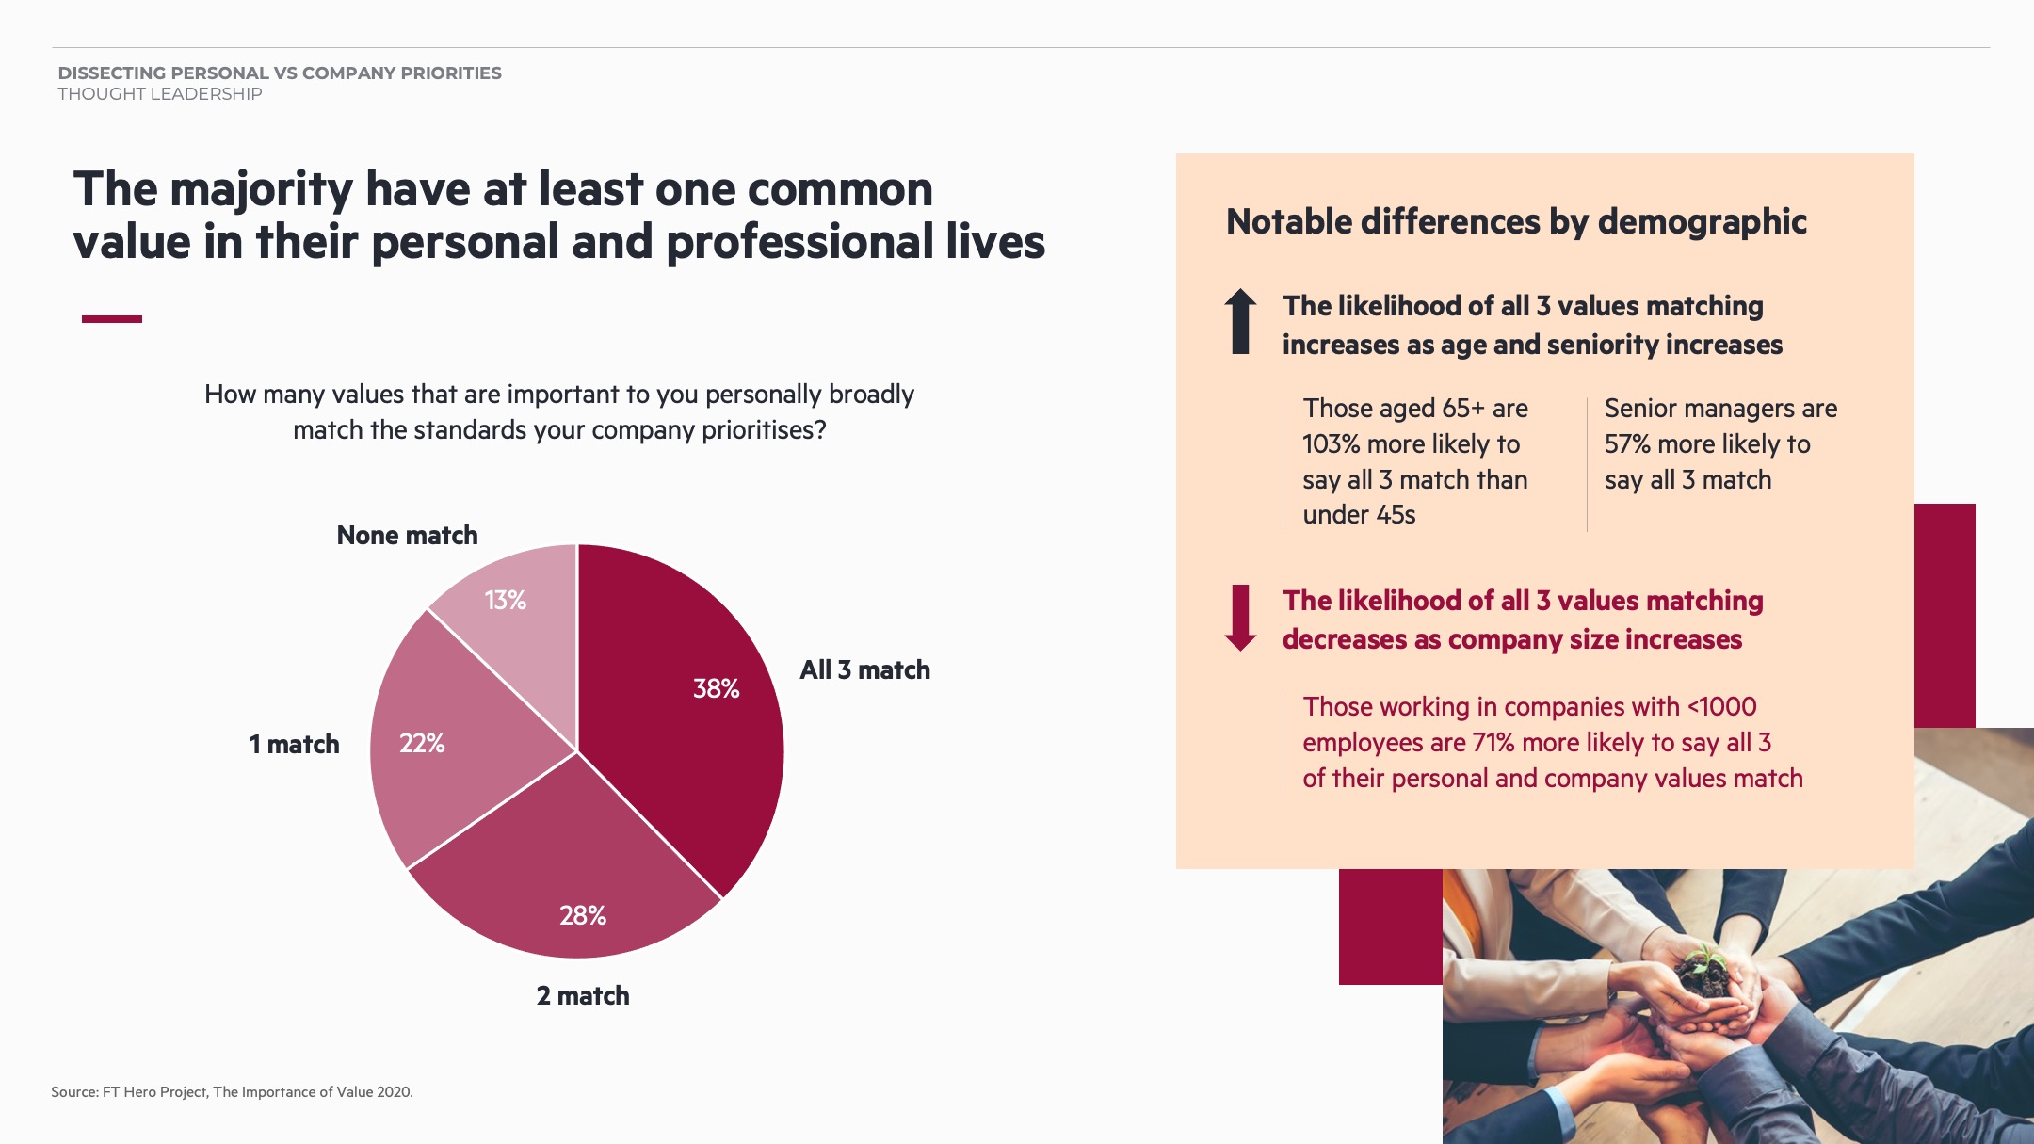Click the "None match" chart label
The image size is (2034, 1144).
407,535
